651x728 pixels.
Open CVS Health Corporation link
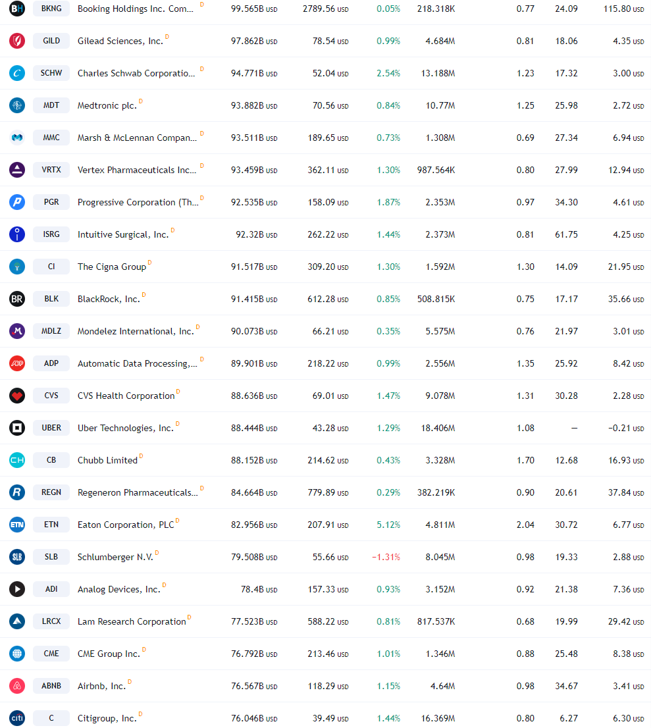coord(126,396)
